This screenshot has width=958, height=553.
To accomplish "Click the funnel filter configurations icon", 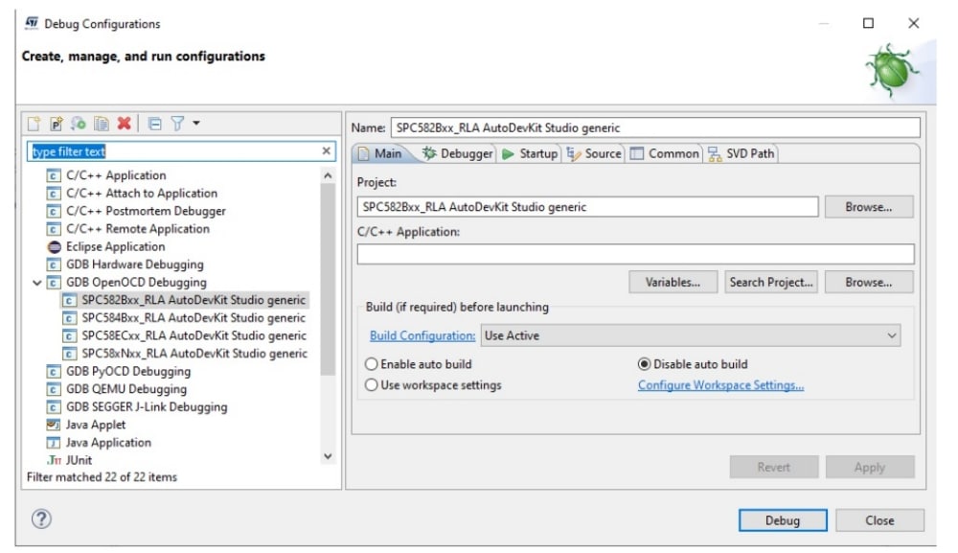I will 177,124.
